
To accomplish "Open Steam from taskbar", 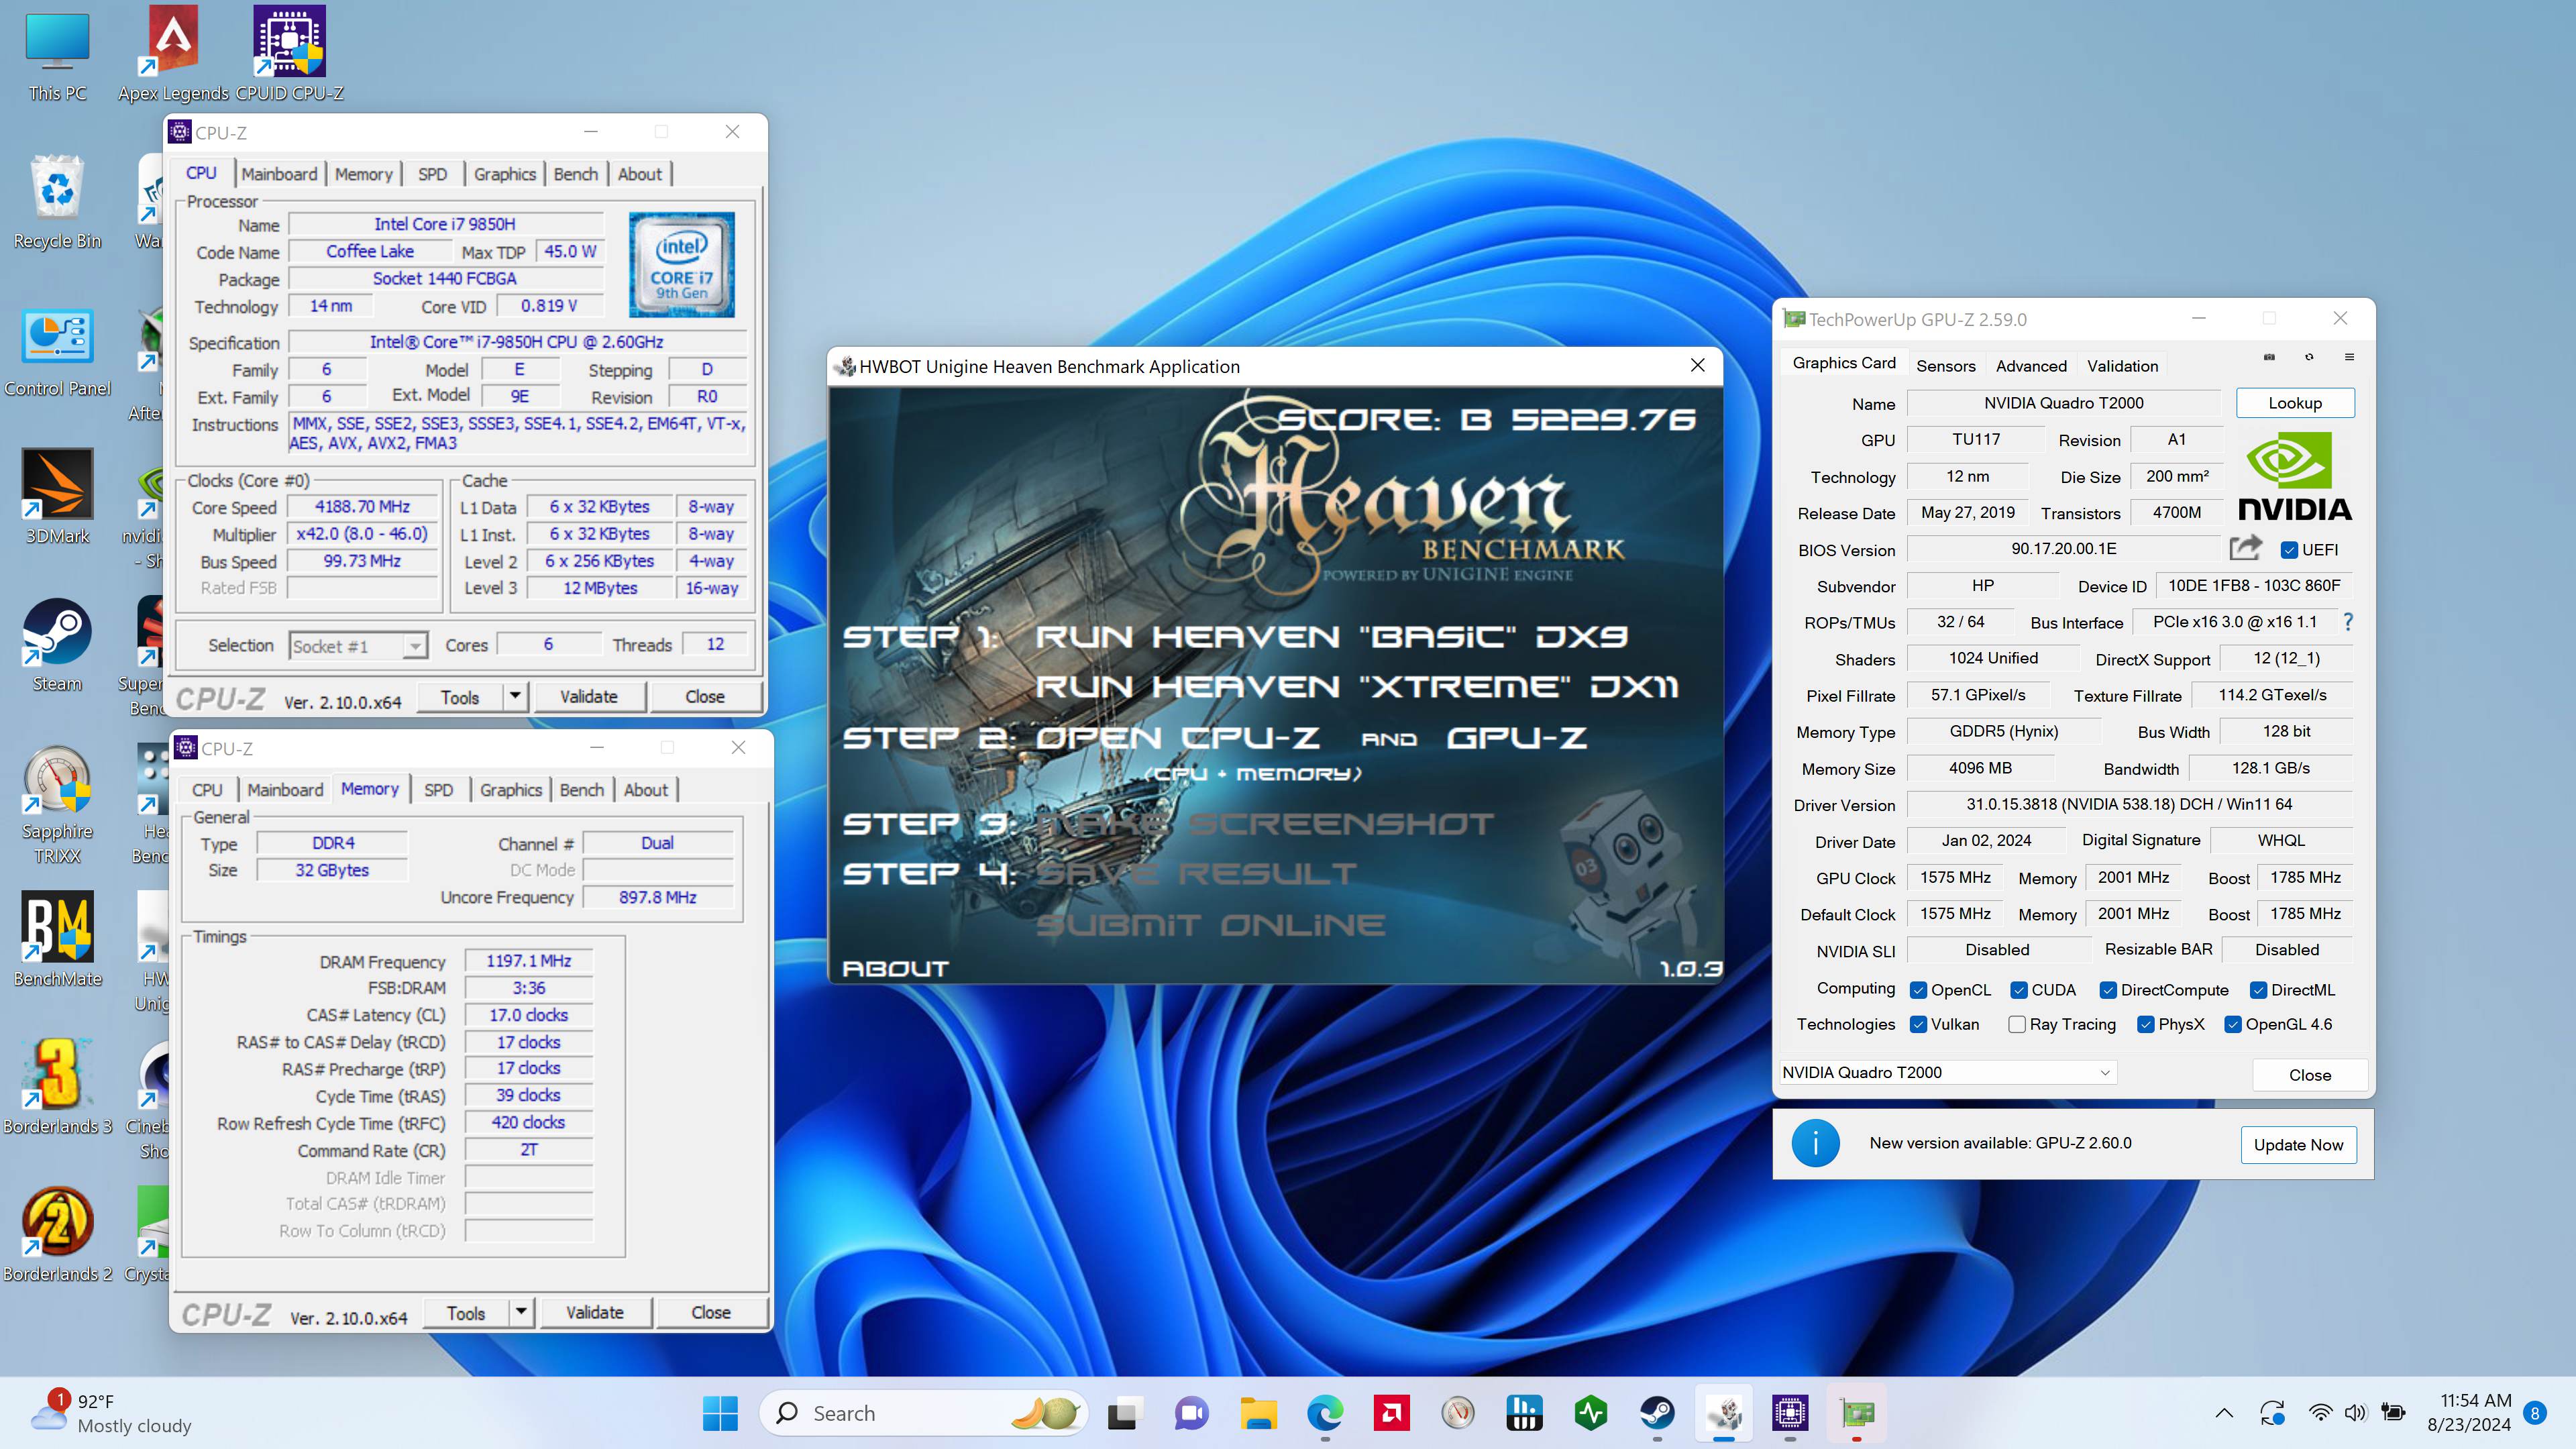I will [1657, 1413].
